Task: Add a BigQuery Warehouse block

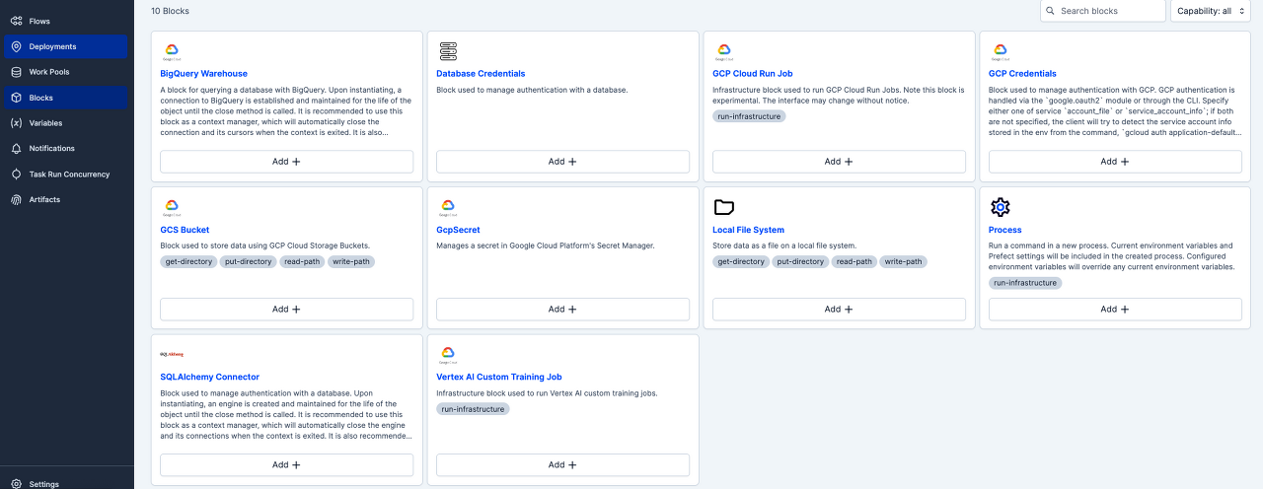Action: 286,162
